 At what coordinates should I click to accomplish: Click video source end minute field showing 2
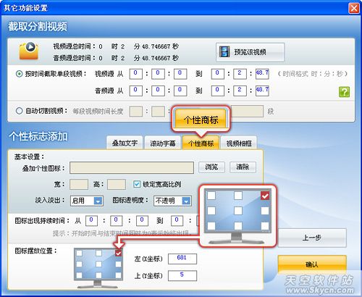[240, 74]
